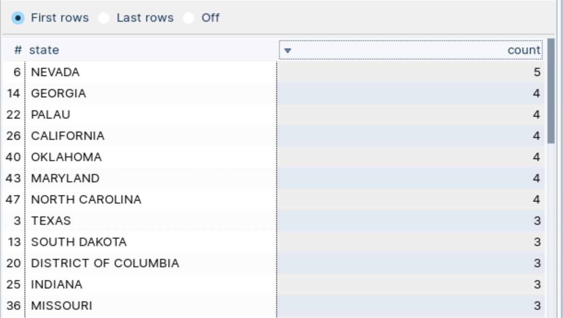The width and height of the screenshot is (563, 318).
Task: Select the First rows radio button
Action: [x=18, y=18]
